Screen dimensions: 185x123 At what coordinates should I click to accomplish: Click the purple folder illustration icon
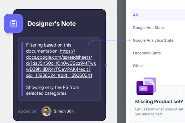point(146,86)
